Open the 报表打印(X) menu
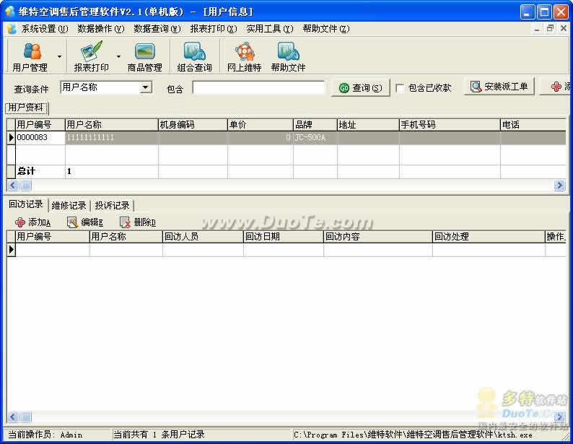 click(213, 28)
